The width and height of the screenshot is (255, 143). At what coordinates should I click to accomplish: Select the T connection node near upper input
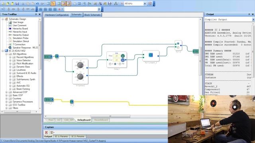pos(57,56)
